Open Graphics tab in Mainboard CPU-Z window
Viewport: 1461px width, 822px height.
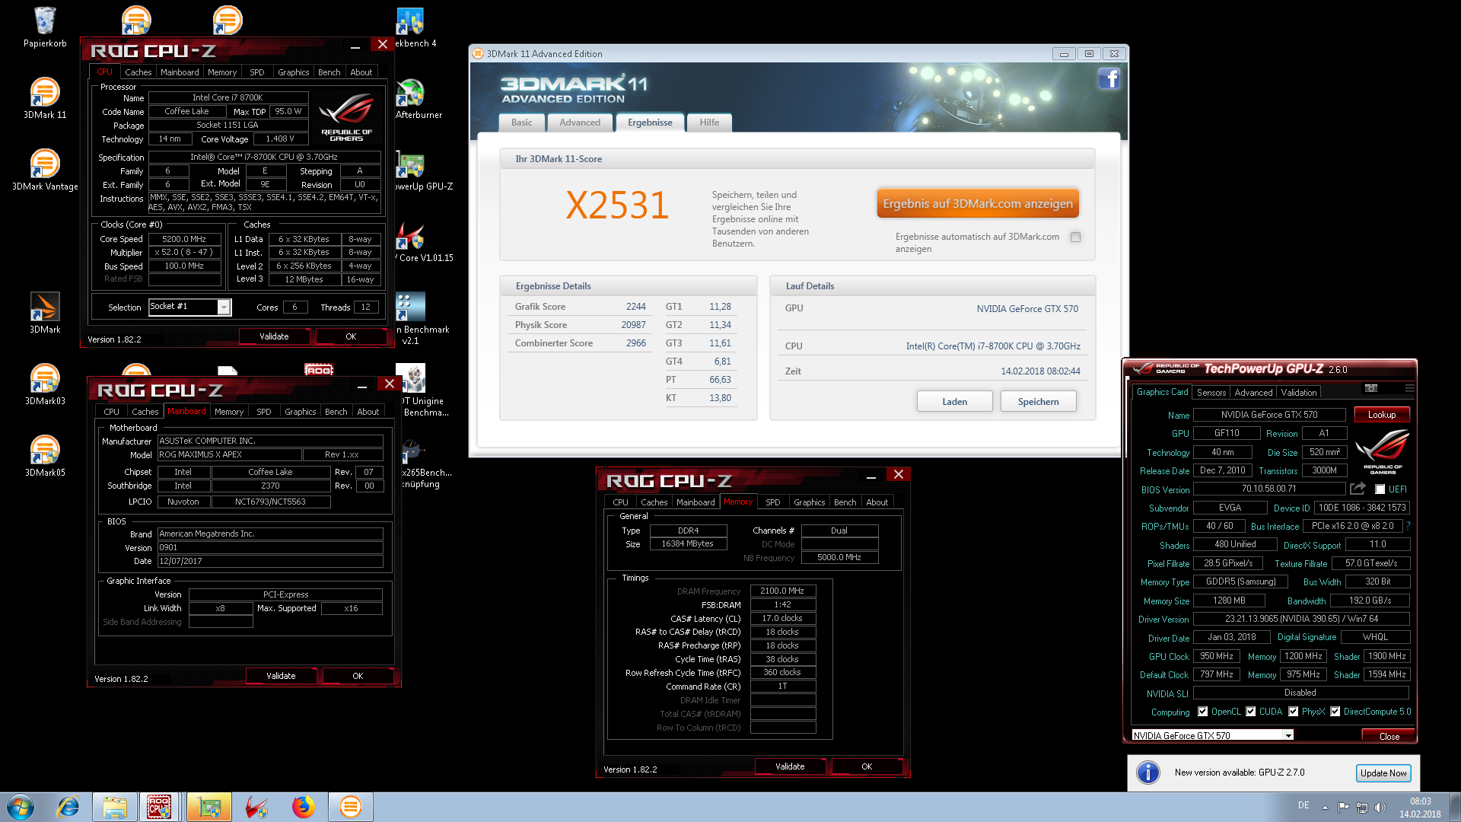click(x=300, y=412)
